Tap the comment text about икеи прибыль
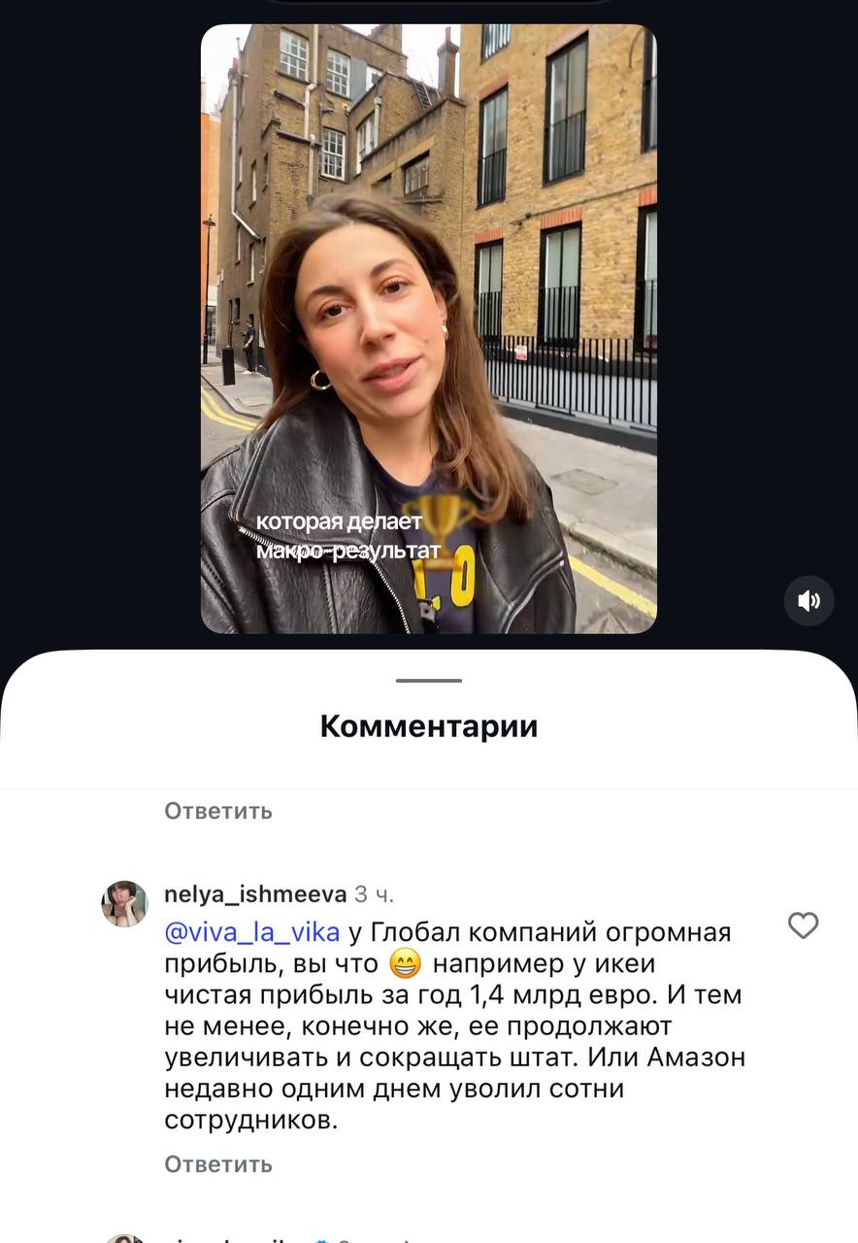858x1243 pixels. pyautogui.click(x=454, y=1026)
